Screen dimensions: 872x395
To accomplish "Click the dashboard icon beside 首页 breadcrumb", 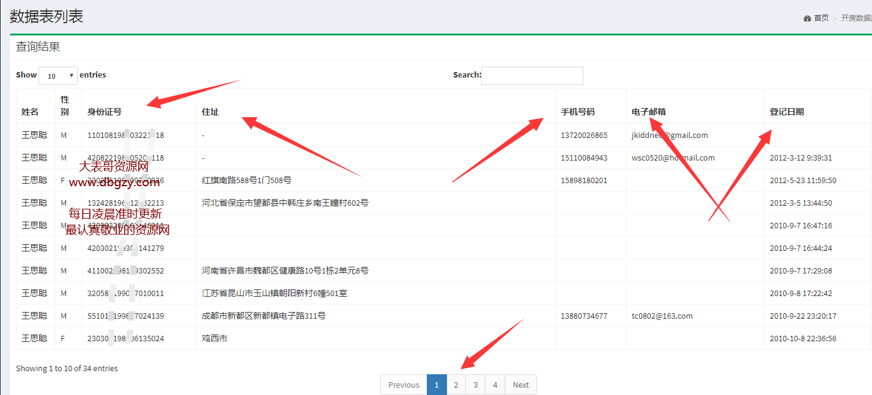I will pyautogui.click(x=807, y=18).
